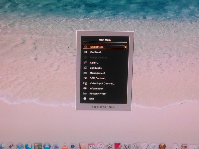Click the orange arrow beside Brightness

pos(126,47)
